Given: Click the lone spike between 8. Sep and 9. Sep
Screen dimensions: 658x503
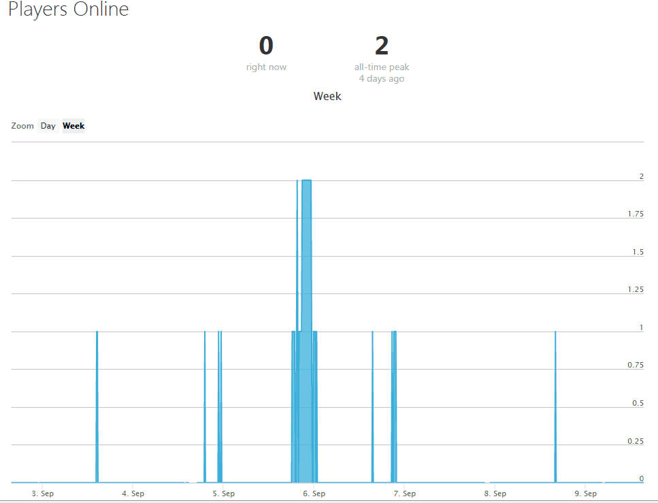Looking at the screenshot, I should 555,408.
